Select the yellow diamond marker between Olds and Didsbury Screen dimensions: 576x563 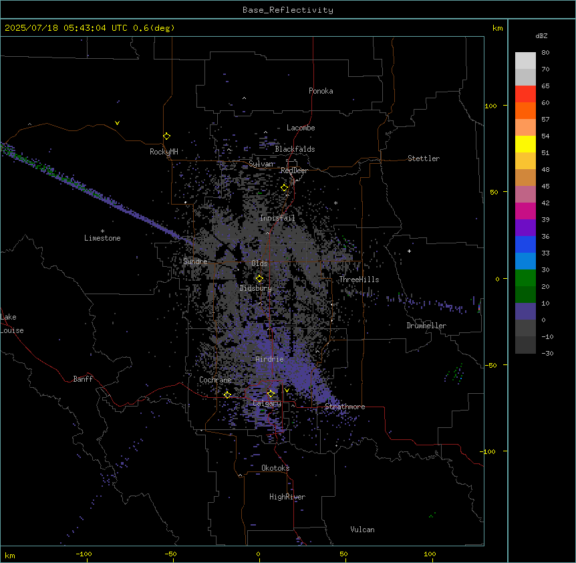click(x=260, y=279)
